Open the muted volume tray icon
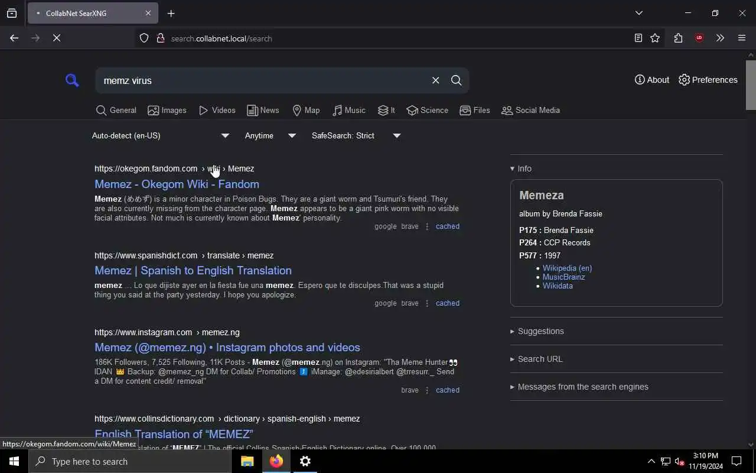The width and height of the screenshot is (756, 473). click(679, 461)
